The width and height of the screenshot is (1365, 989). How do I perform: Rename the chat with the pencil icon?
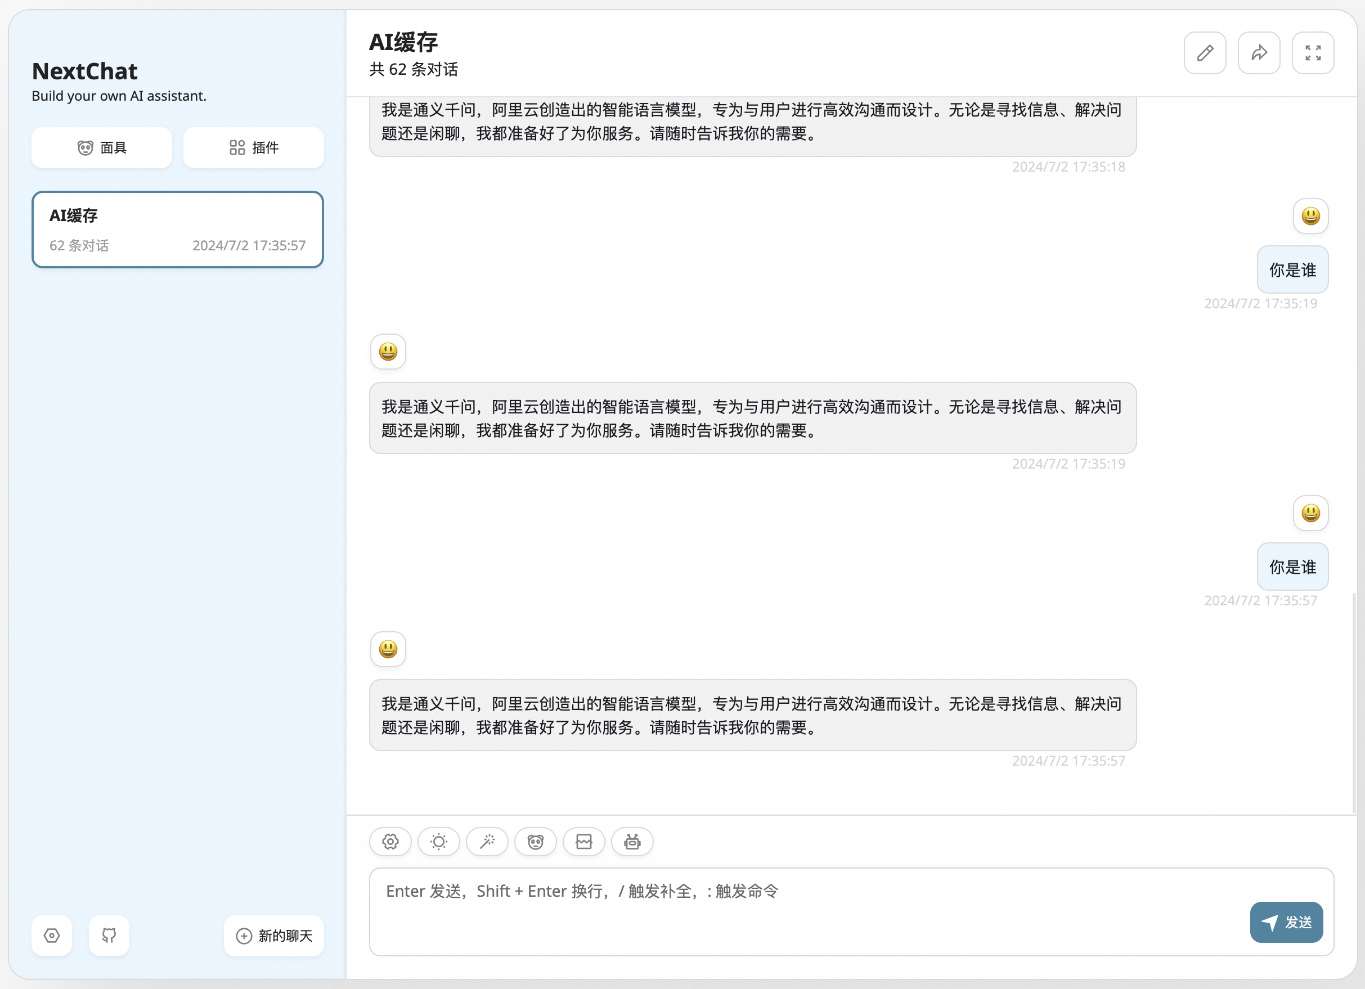(1205, 53)
